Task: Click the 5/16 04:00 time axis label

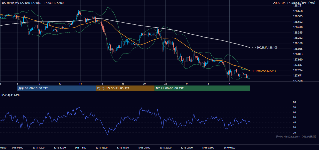Action: (229, 147)
